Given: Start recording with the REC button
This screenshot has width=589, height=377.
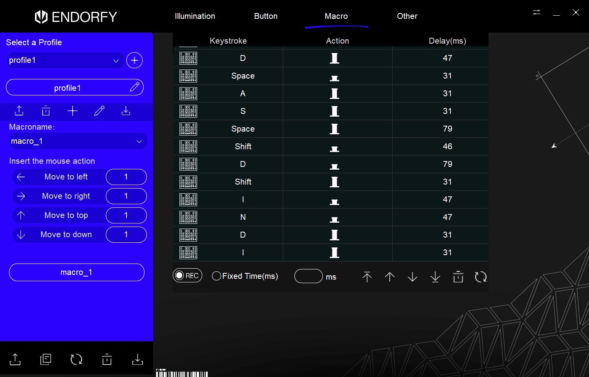Looking at the screenshot, I should pos(188,276).
